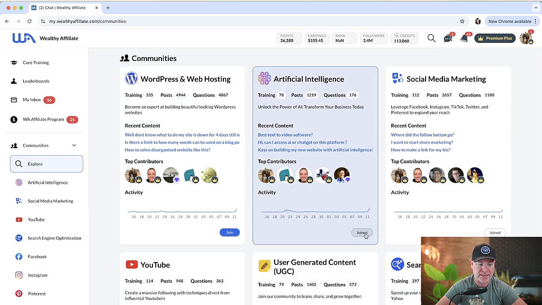Open Chrome's three-dot update menu

point(535,21)
